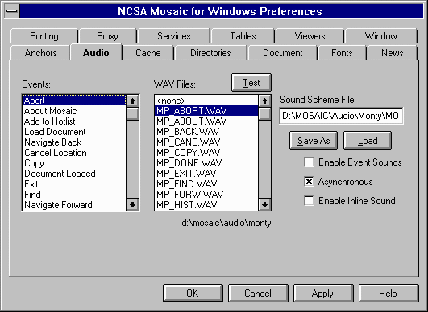The height and width of the screenshot is (312, 428).
Task: Choose <none> in WAV Files list
Action: (x=206, y=101)
